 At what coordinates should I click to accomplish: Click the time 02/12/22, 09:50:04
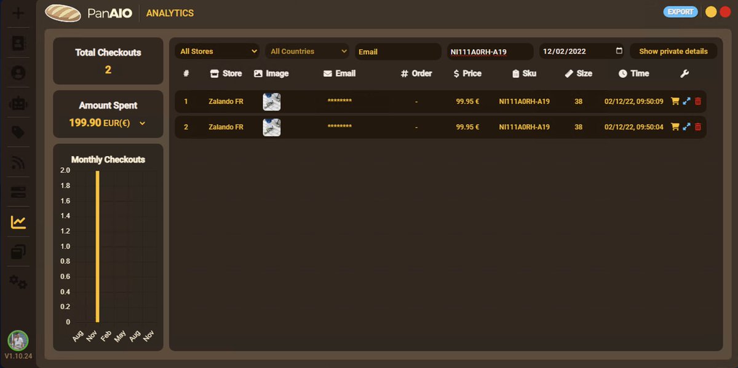[x=633, y=127]
